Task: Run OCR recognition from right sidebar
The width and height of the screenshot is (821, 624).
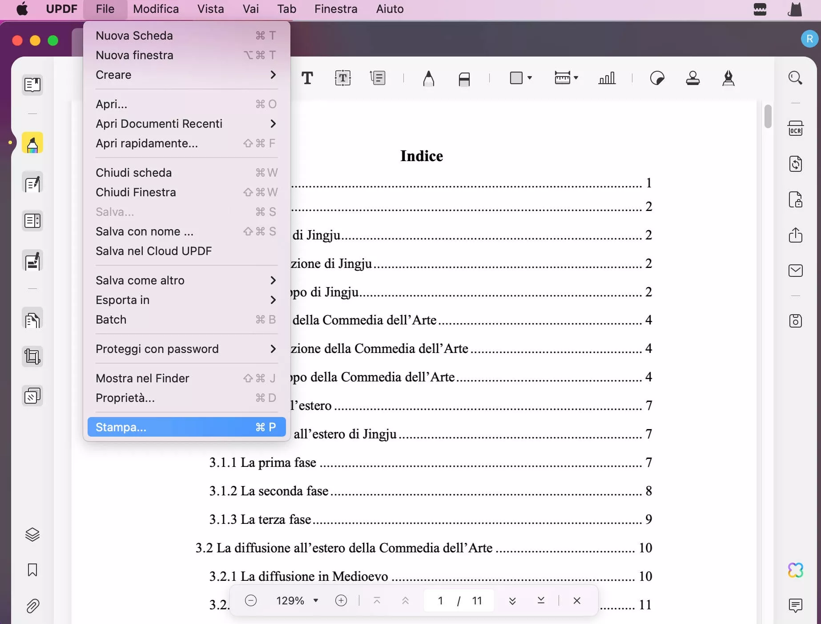Action: click(x=796, y=128)
